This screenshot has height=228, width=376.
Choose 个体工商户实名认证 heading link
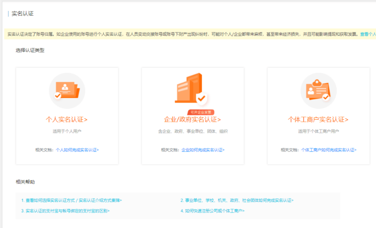click(x=318, y=120)
